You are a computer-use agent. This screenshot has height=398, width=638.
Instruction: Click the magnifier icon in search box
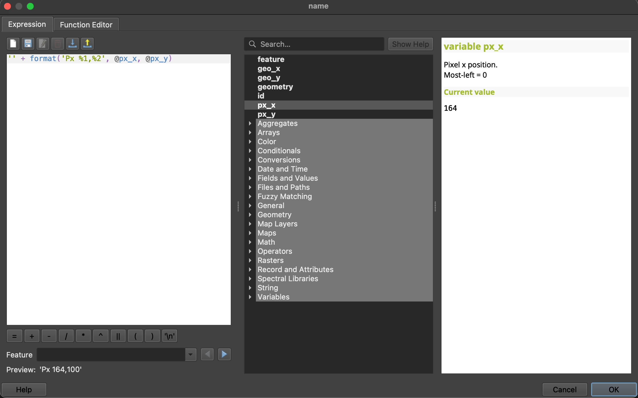pyautogui.click(x=252, y=44)
